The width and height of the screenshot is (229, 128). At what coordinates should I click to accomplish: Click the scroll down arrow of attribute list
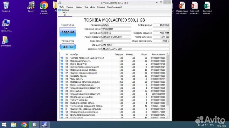point(168,117)
